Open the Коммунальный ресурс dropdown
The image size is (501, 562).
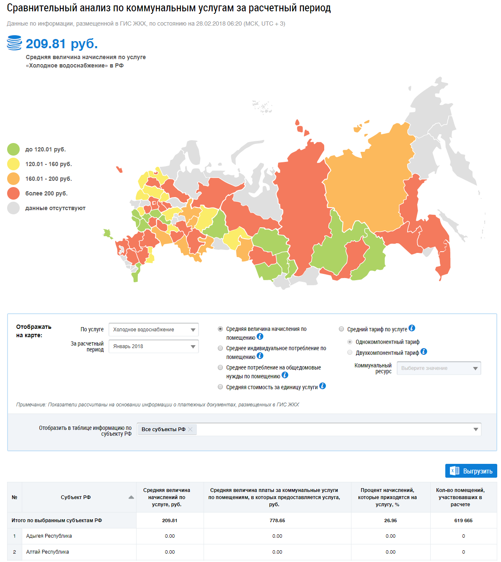(x=439, y=368)
